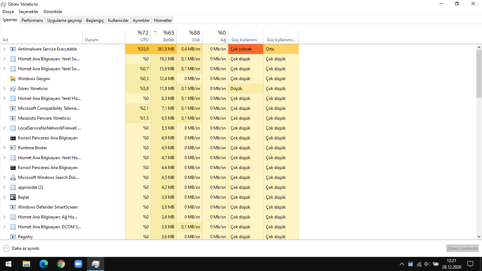
Task: Click the network tray icon
Action: pos(419,264)
